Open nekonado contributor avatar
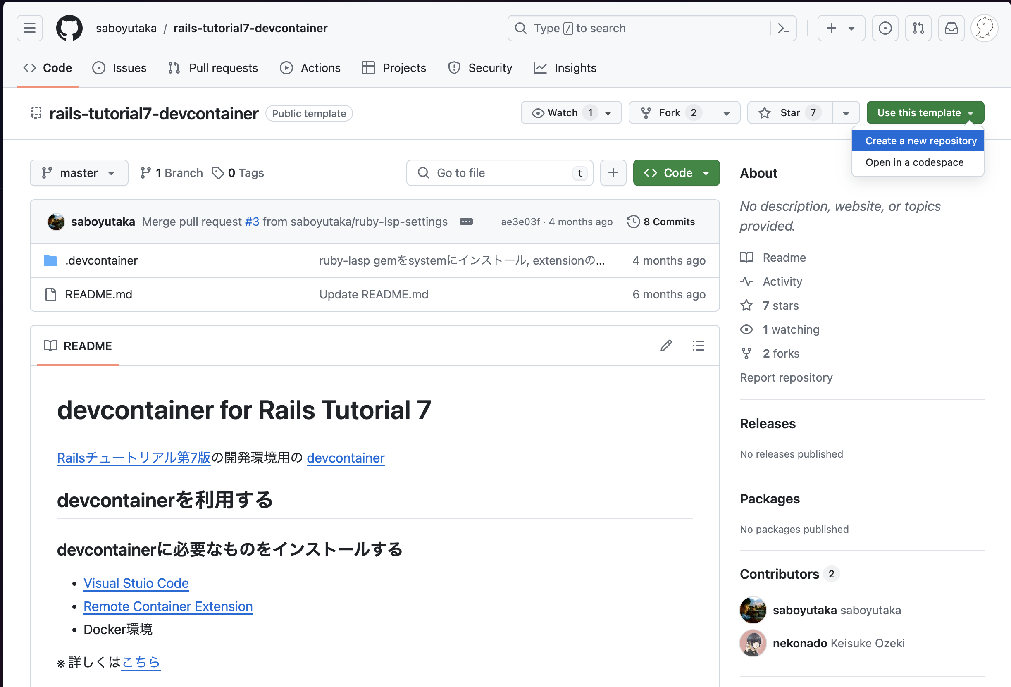 click(753, 643)
